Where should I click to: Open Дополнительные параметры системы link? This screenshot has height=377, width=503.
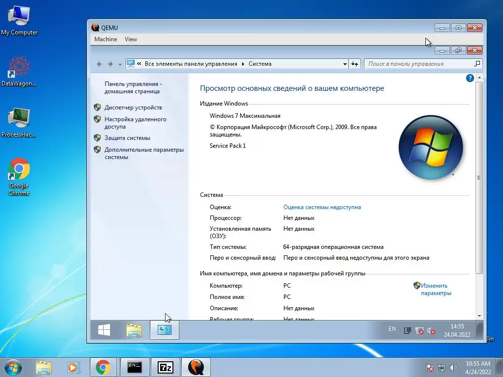(144, 153)
